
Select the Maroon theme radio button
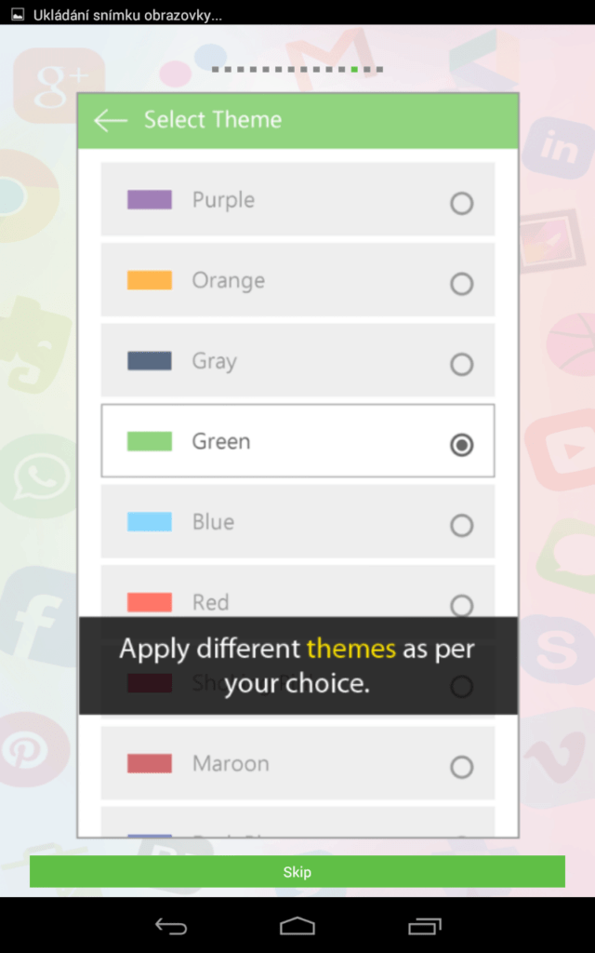pyautogui.click(x=461, y=767)
